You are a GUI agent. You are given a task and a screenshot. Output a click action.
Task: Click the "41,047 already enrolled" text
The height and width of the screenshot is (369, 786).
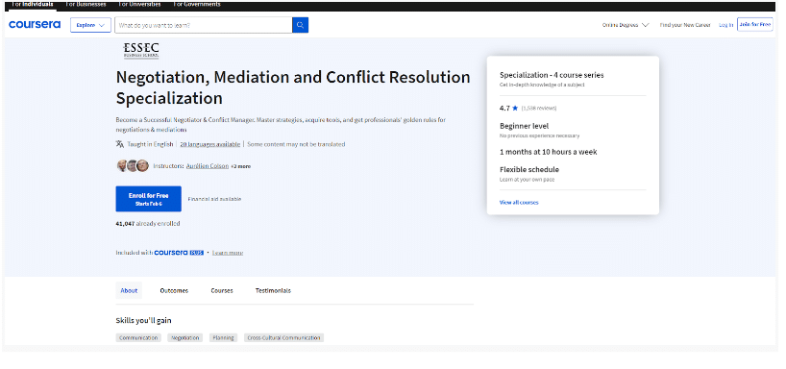pos(148,224)
